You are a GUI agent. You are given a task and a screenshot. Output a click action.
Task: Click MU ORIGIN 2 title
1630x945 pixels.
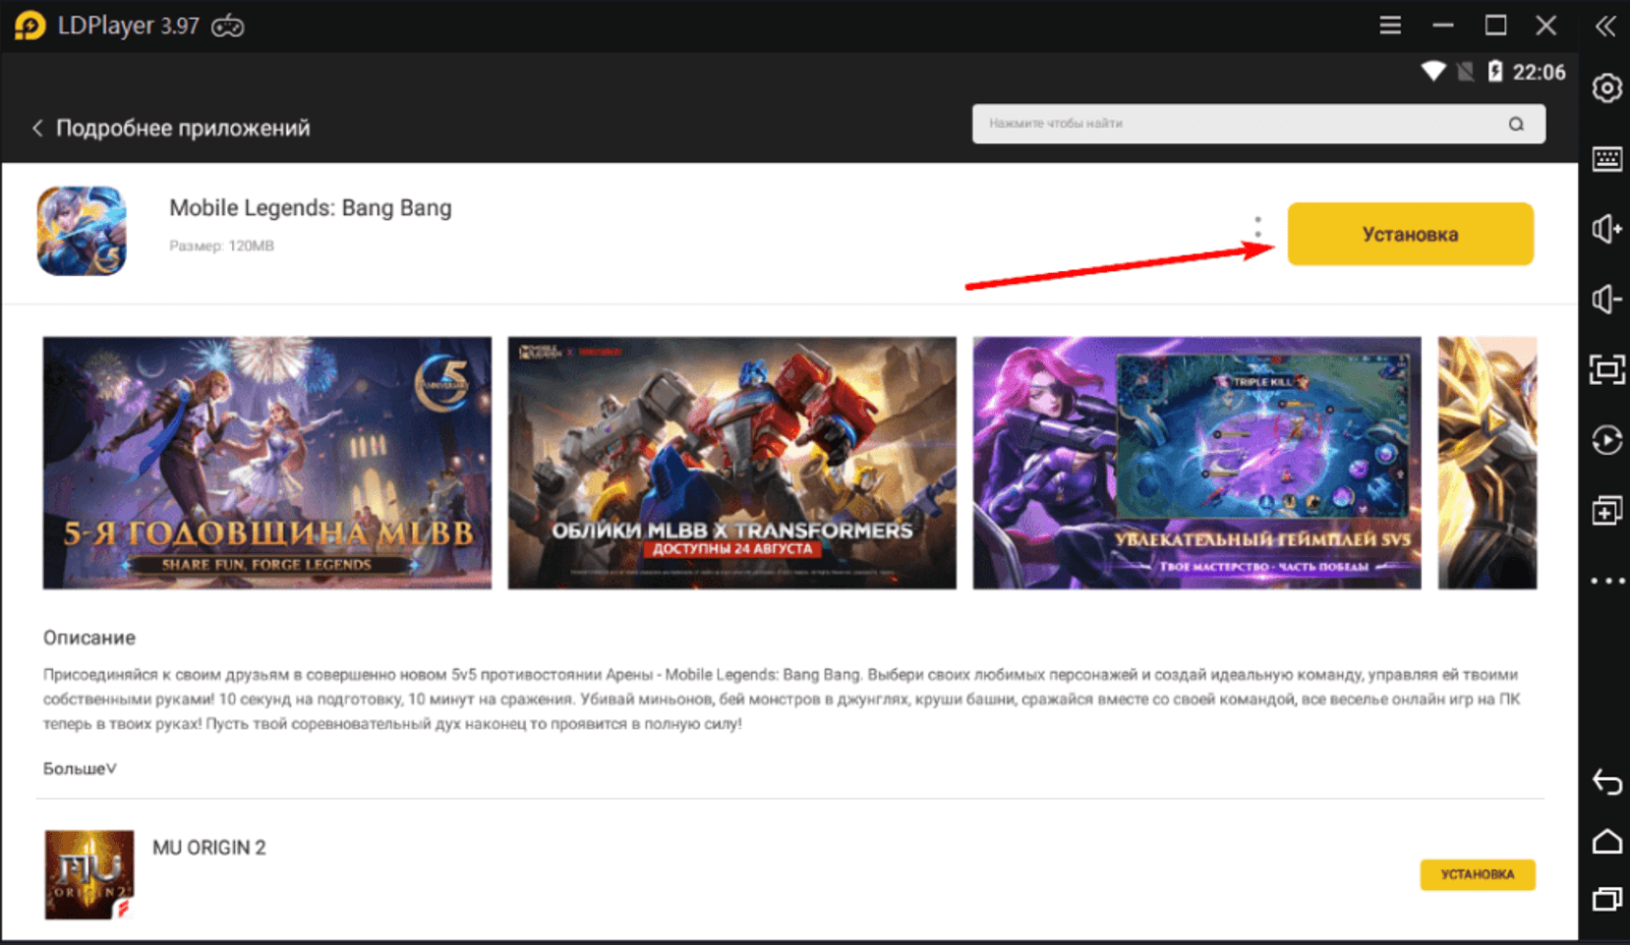[x=208, y=848]
